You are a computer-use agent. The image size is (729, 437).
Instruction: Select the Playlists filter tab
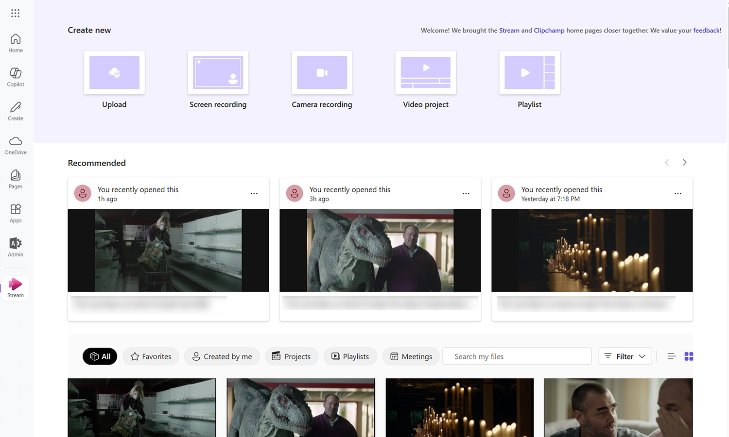point(350,356)
